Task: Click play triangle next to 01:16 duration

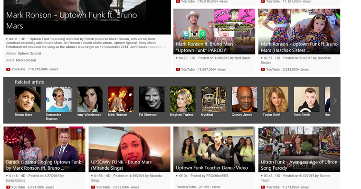Action: point(7,176)
